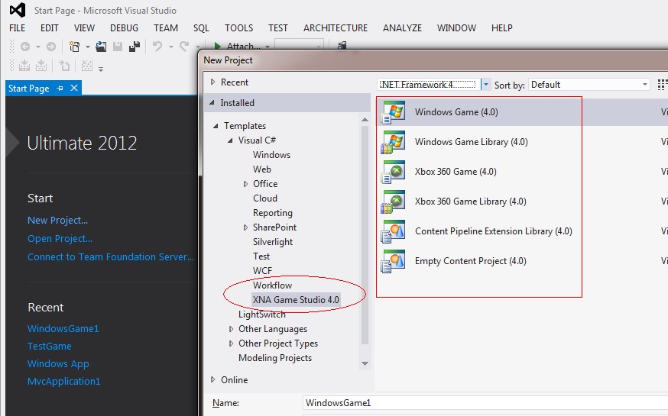This screenshot has width=668, height=416.
Task: Select the Empty Content Project icon
Action: [393, 261]
